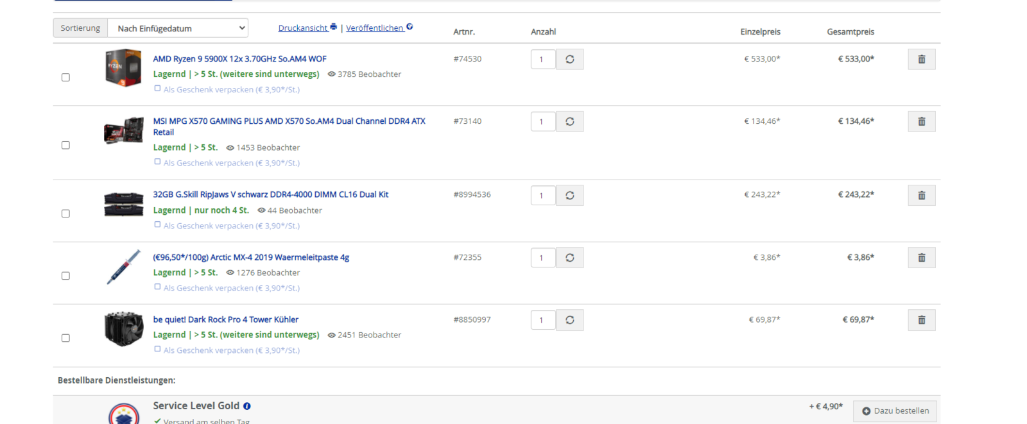Click quantity field of MSI MPG X570
Image resolution: width=1027 pixels, height=424 pixels.
tap(543, 121)
